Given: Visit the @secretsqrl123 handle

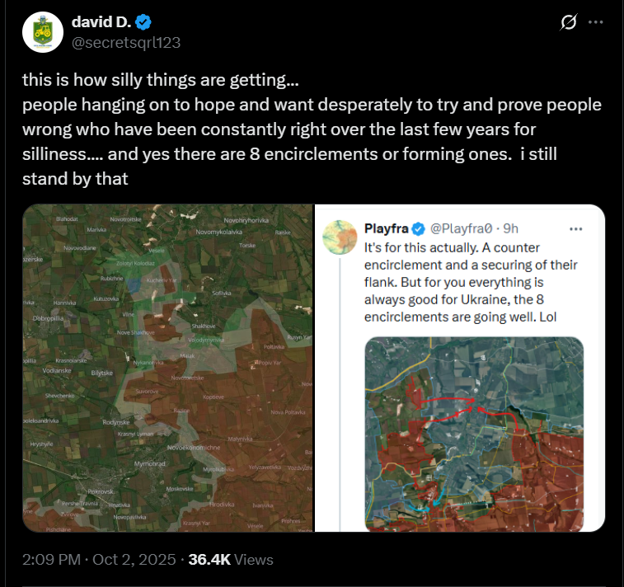Looking at the screenshot, I should tap(126, 42).
